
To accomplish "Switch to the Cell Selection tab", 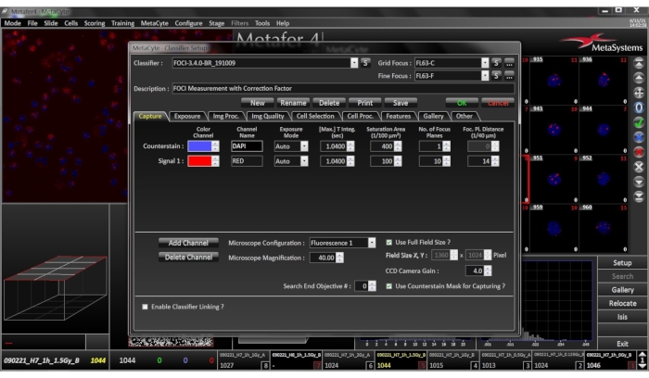I will pos(315,116).
